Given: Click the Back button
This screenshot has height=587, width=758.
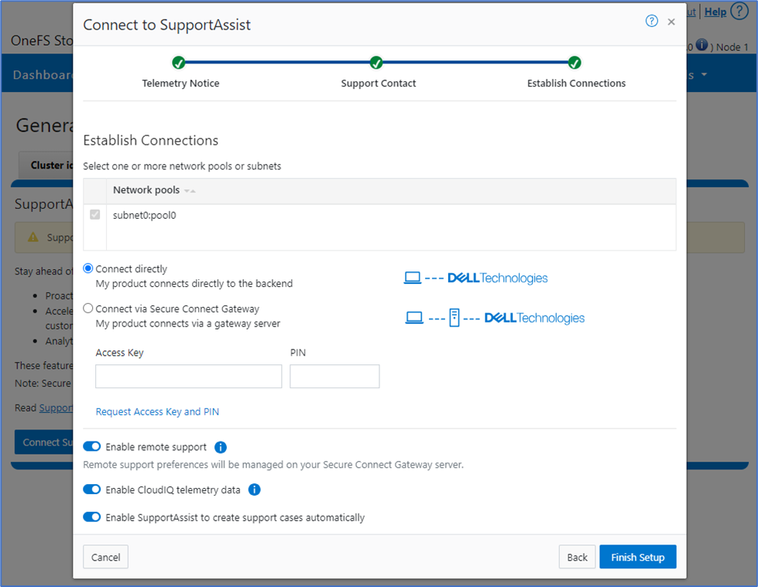Looking at the screenshot, I should pos(577,557).
